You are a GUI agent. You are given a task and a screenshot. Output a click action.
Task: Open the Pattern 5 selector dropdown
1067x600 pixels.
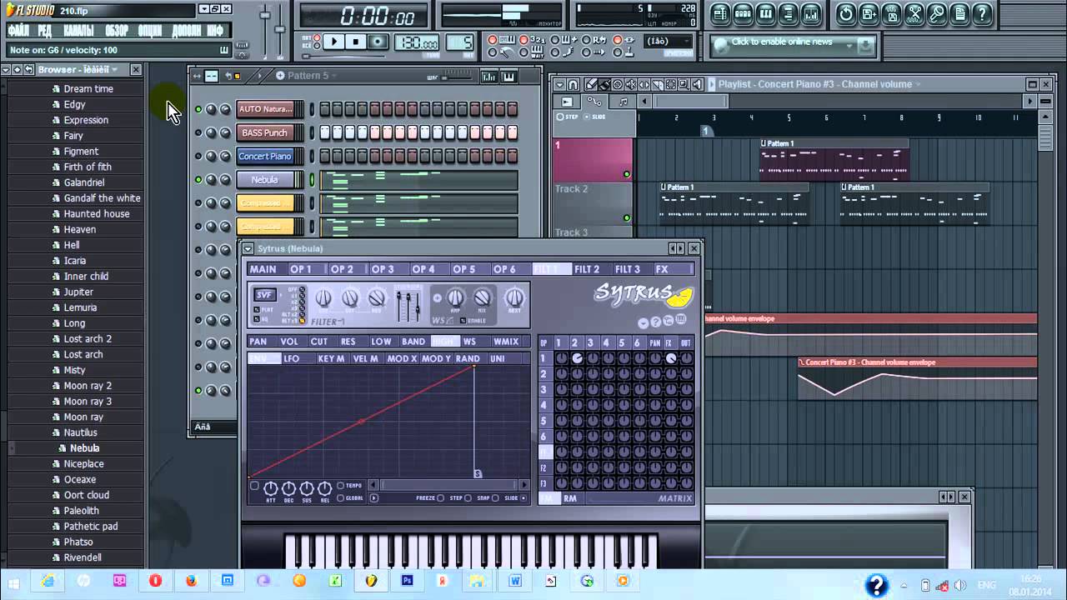tap(334, 76)
